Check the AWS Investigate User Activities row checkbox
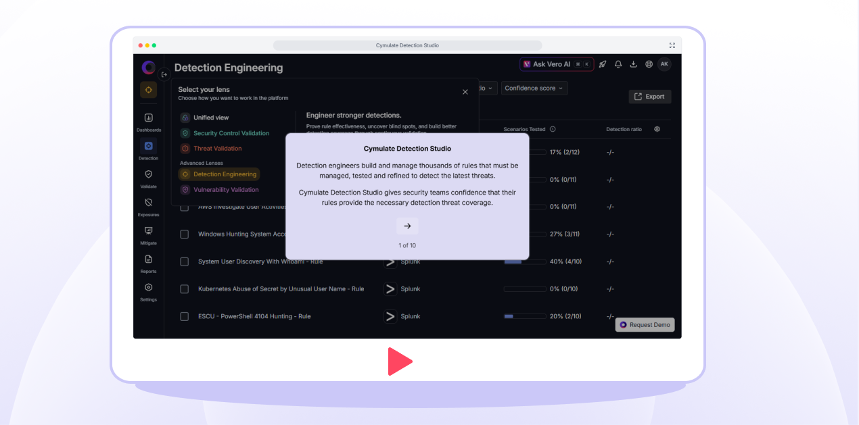Screen dimensions: 859x425 point(184,207)
